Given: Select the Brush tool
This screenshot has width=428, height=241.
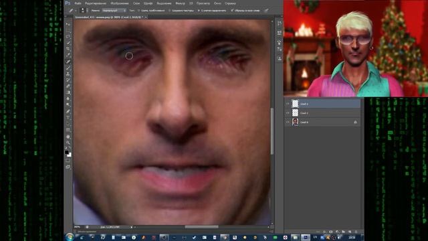Looking at the screenshot, I should 68,68.
